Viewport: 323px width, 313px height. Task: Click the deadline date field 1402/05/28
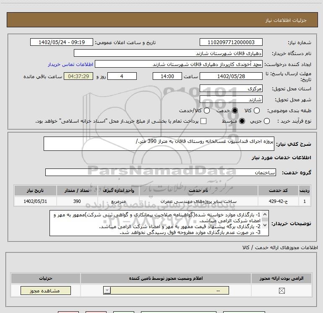pos(231,76)
